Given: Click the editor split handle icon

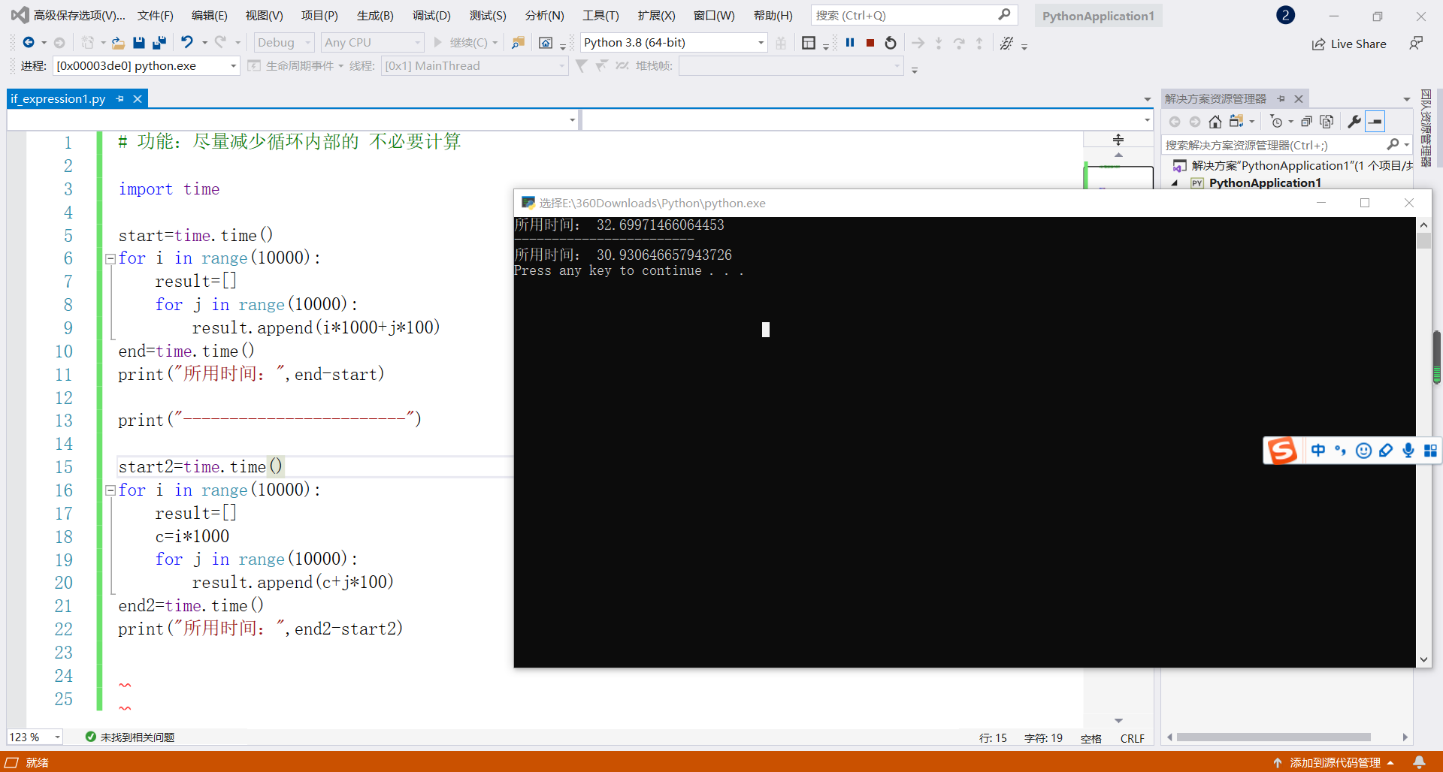Looking at the screenshot, I should point(1118,140).
